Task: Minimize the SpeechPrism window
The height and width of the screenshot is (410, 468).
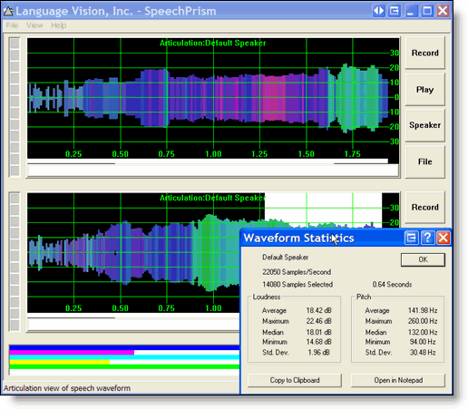Action: (x=411, y=11)
